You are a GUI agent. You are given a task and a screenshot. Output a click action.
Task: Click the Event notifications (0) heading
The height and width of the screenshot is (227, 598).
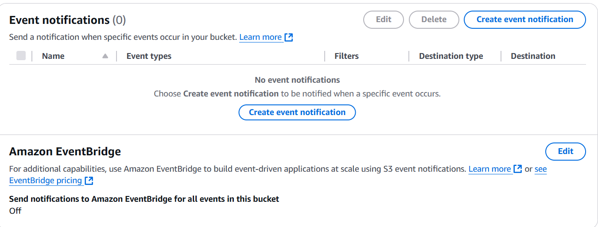click(67, 20)
